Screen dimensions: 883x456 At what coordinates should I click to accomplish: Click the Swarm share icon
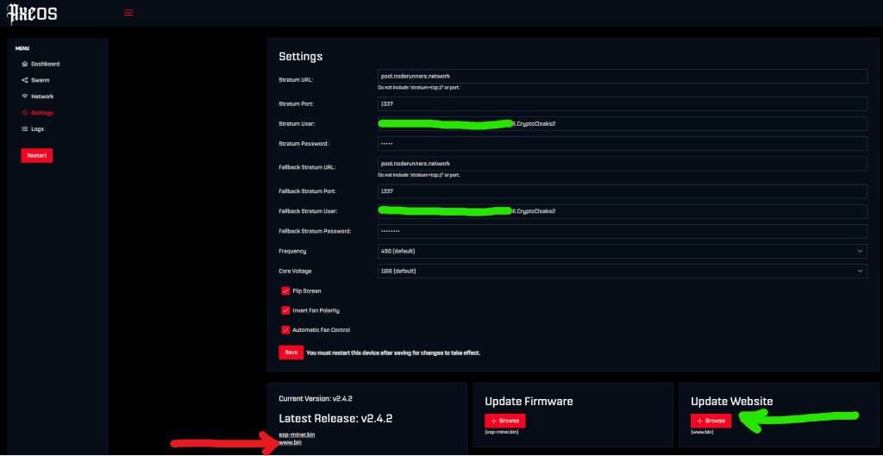tap(24, 80)
